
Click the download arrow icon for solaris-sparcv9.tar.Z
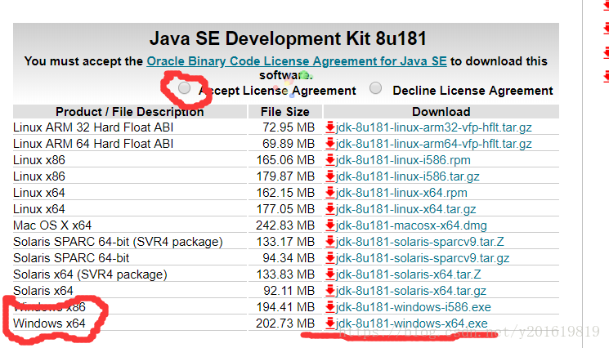point(330,242)
